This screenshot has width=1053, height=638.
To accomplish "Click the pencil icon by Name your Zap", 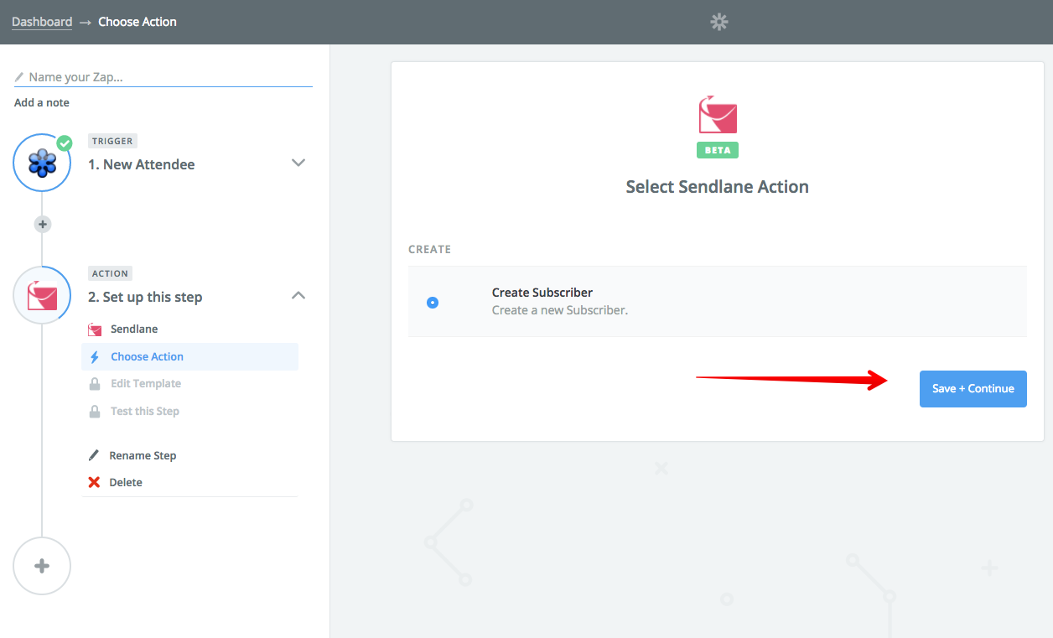I will point(19,77).
